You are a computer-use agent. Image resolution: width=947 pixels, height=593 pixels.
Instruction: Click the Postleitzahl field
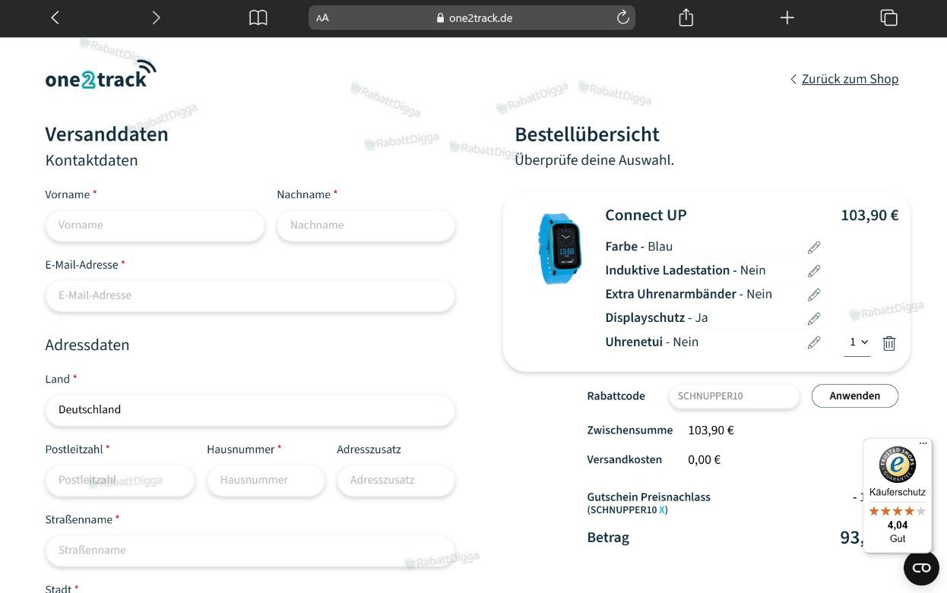click(120, 481)
